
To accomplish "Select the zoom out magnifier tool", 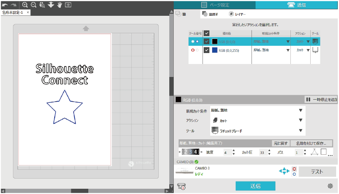I will tap(34, 5).
